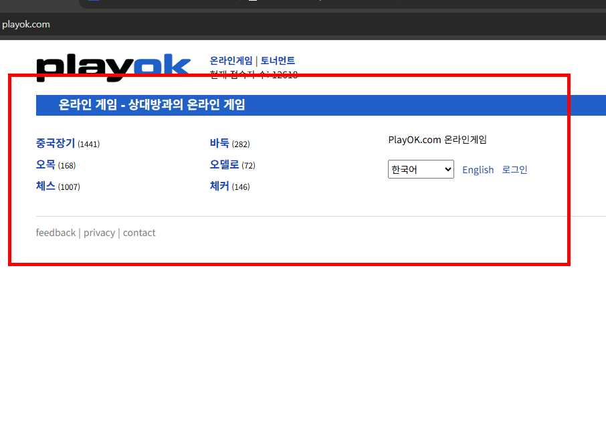
Task: Open the 오목 game room
Action: [x=44, y=164]
